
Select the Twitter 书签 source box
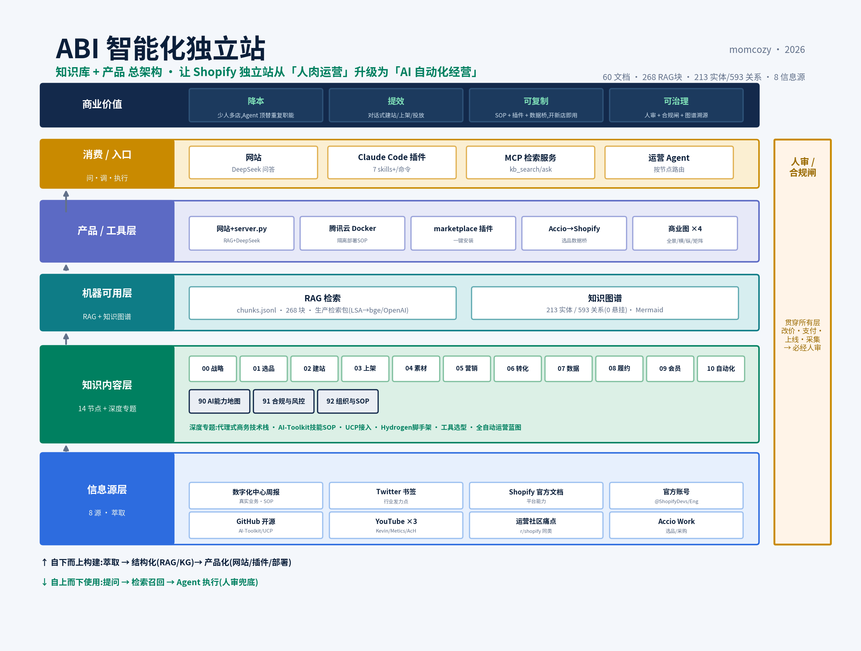[396, 496]
